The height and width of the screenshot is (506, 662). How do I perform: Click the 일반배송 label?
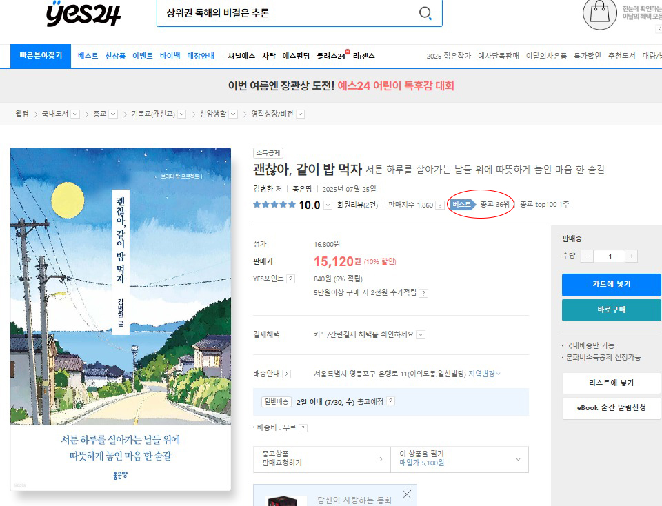click(x=277, y=402)
